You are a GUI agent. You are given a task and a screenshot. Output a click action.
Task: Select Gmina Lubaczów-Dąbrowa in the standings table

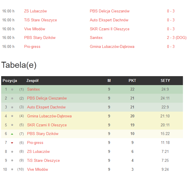49,116
